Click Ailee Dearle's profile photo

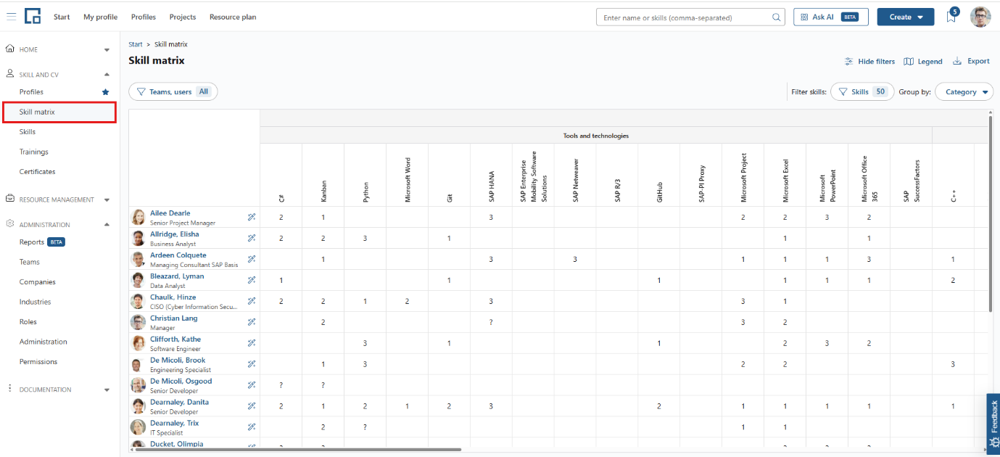pos(138,217)
